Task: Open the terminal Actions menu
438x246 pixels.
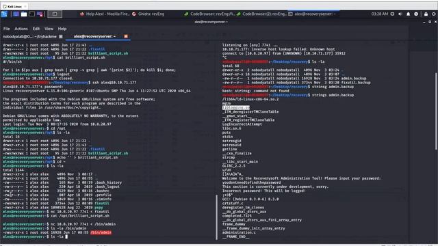Action: pos(21,29)
